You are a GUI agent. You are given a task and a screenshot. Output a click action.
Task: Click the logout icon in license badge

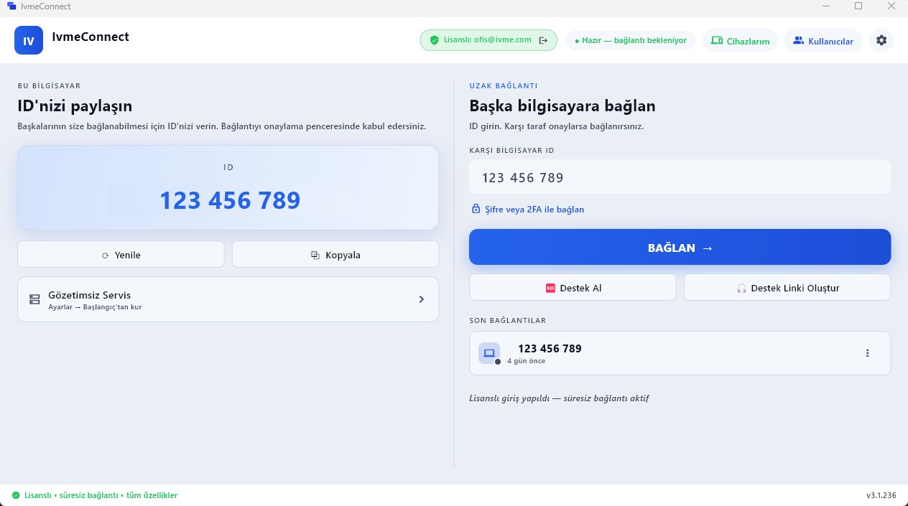click(543, 40)
